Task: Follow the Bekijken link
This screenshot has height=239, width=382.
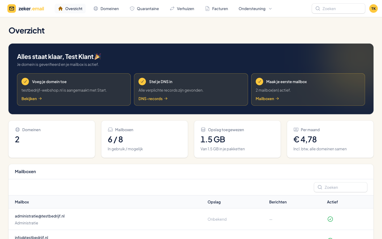Action: coord(32,99)
